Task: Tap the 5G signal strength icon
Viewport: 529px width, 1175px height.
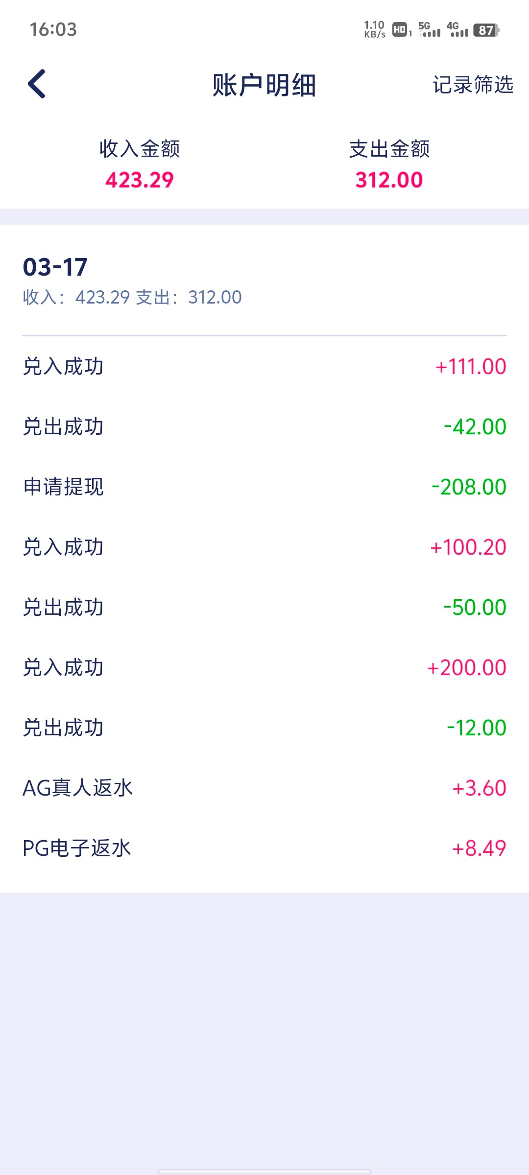Action: [429, 30]
